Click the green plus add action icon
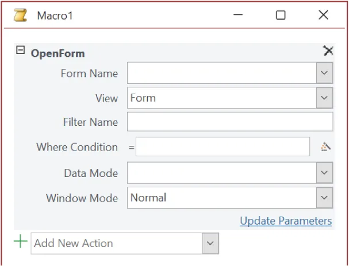 coord(21,242)
